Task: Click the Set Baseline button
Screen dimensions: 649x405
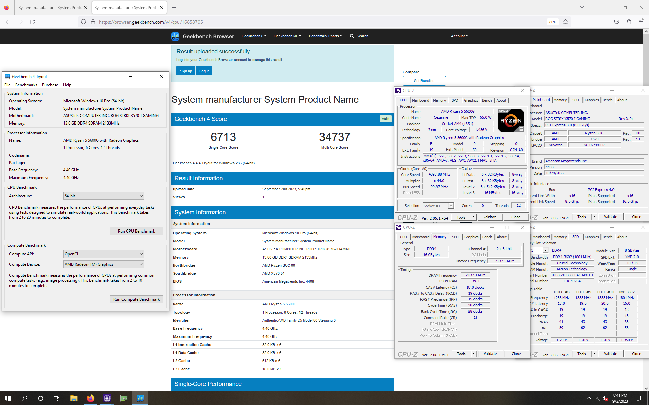Action: (424, 81)
